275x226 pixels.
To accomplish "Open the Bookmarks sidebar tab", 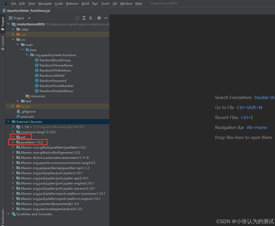I will point(3,217).
